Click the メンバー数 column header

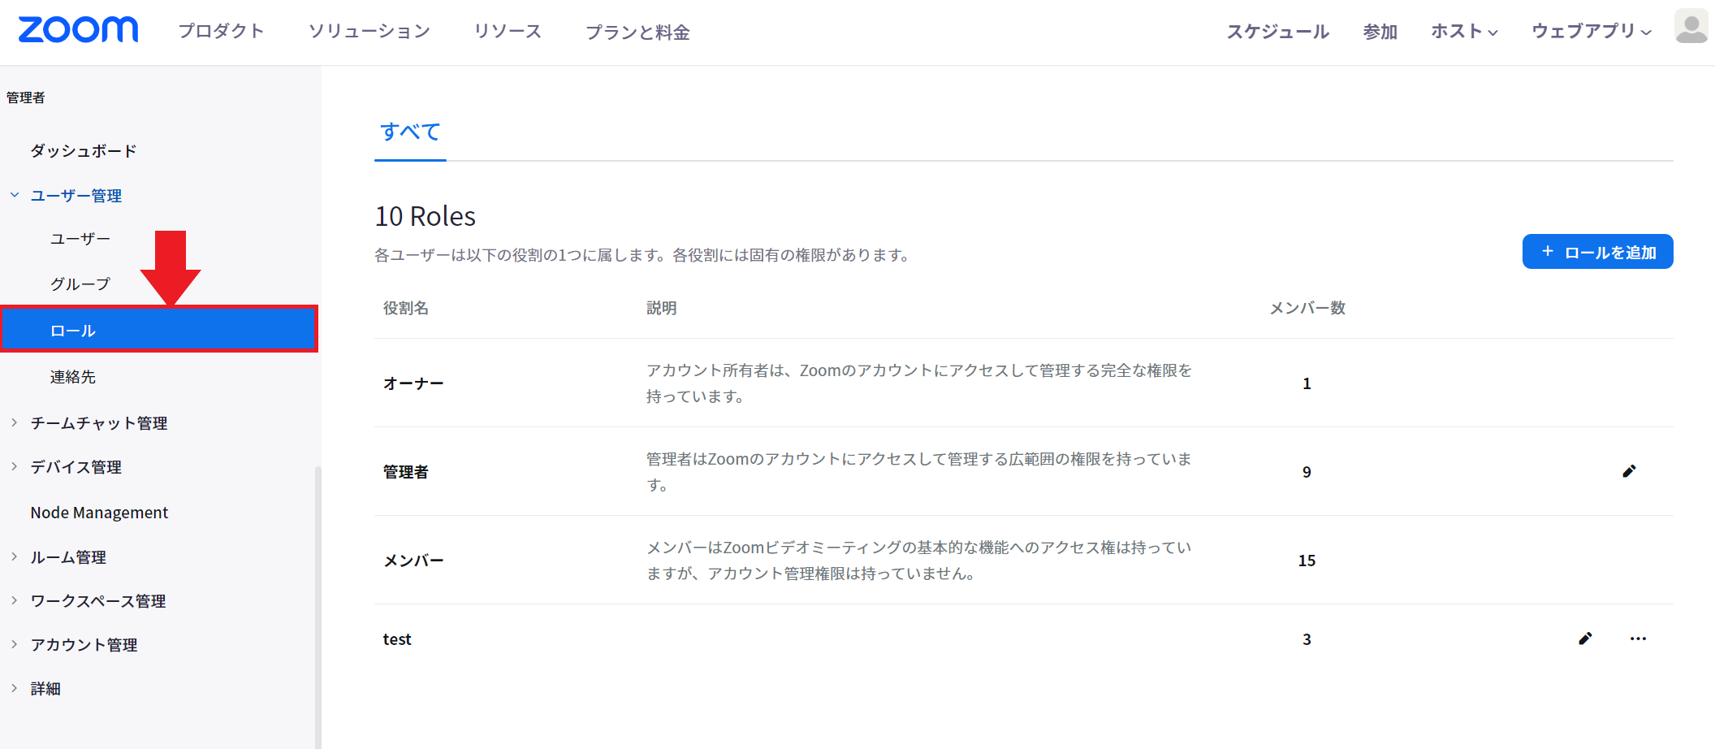point(1307,308)
